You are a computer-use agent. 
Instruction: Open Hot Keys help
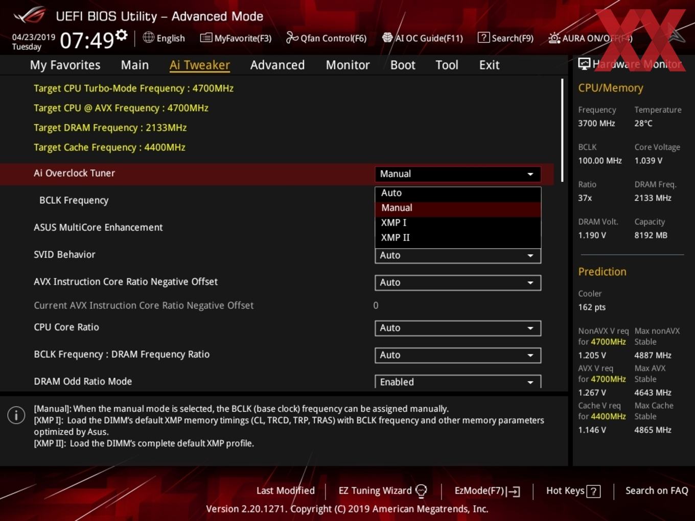pos(573,491)
